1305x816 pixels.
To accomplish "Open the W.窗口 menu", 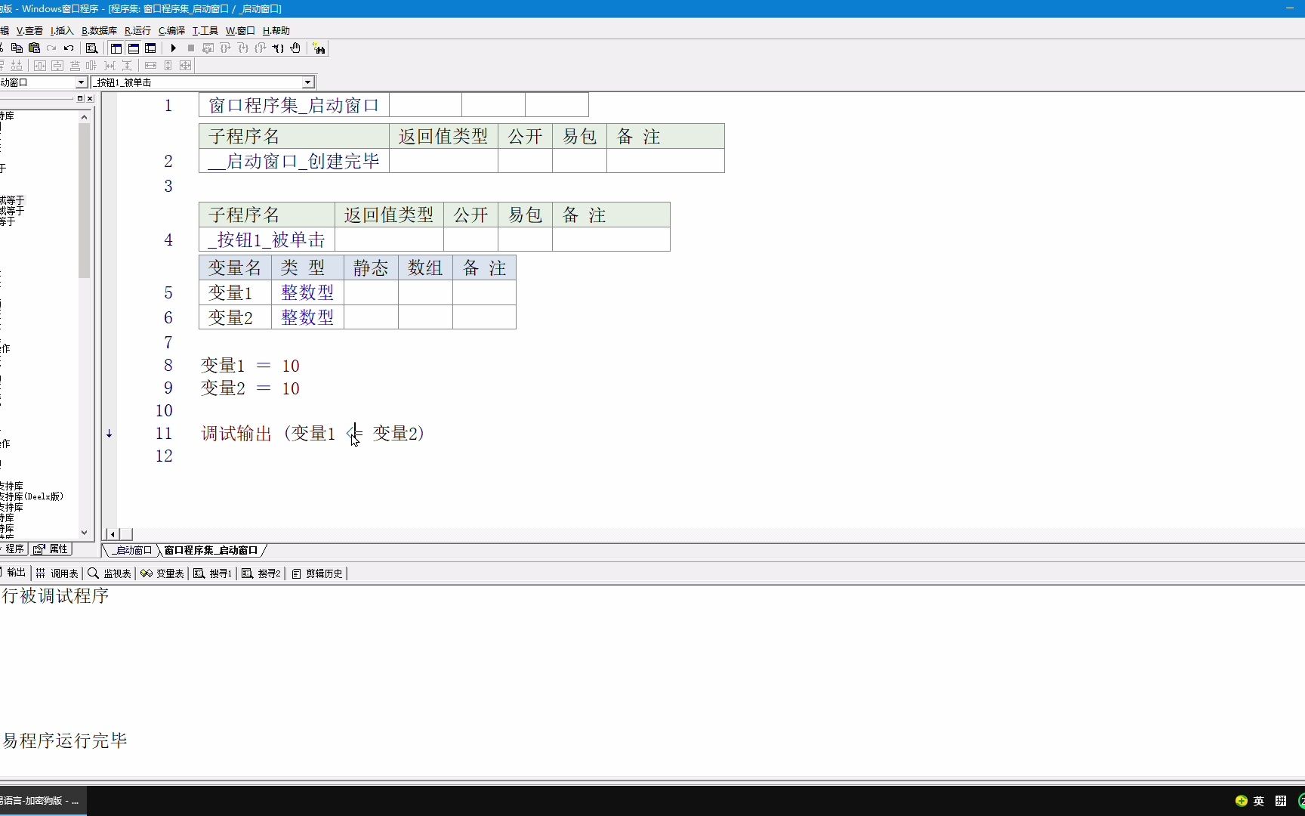I will [x=240, y=30].
